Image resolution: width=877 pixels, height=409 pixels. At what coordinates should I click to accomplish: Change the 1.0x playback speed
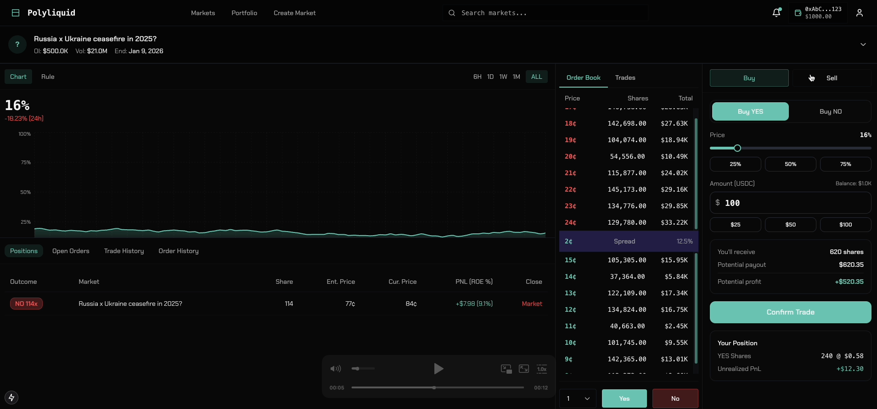(x=542, y=369)
